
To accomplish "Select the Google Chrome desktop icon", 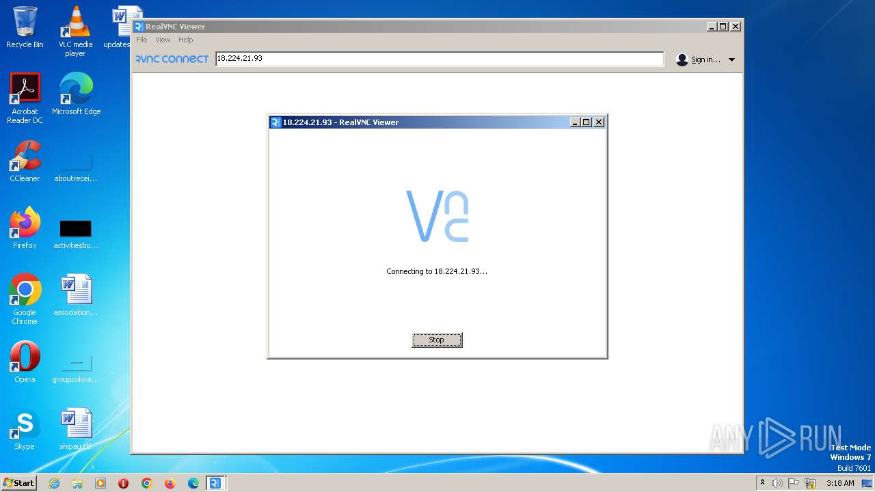I will pyautogui.click(x=25, y=299).
